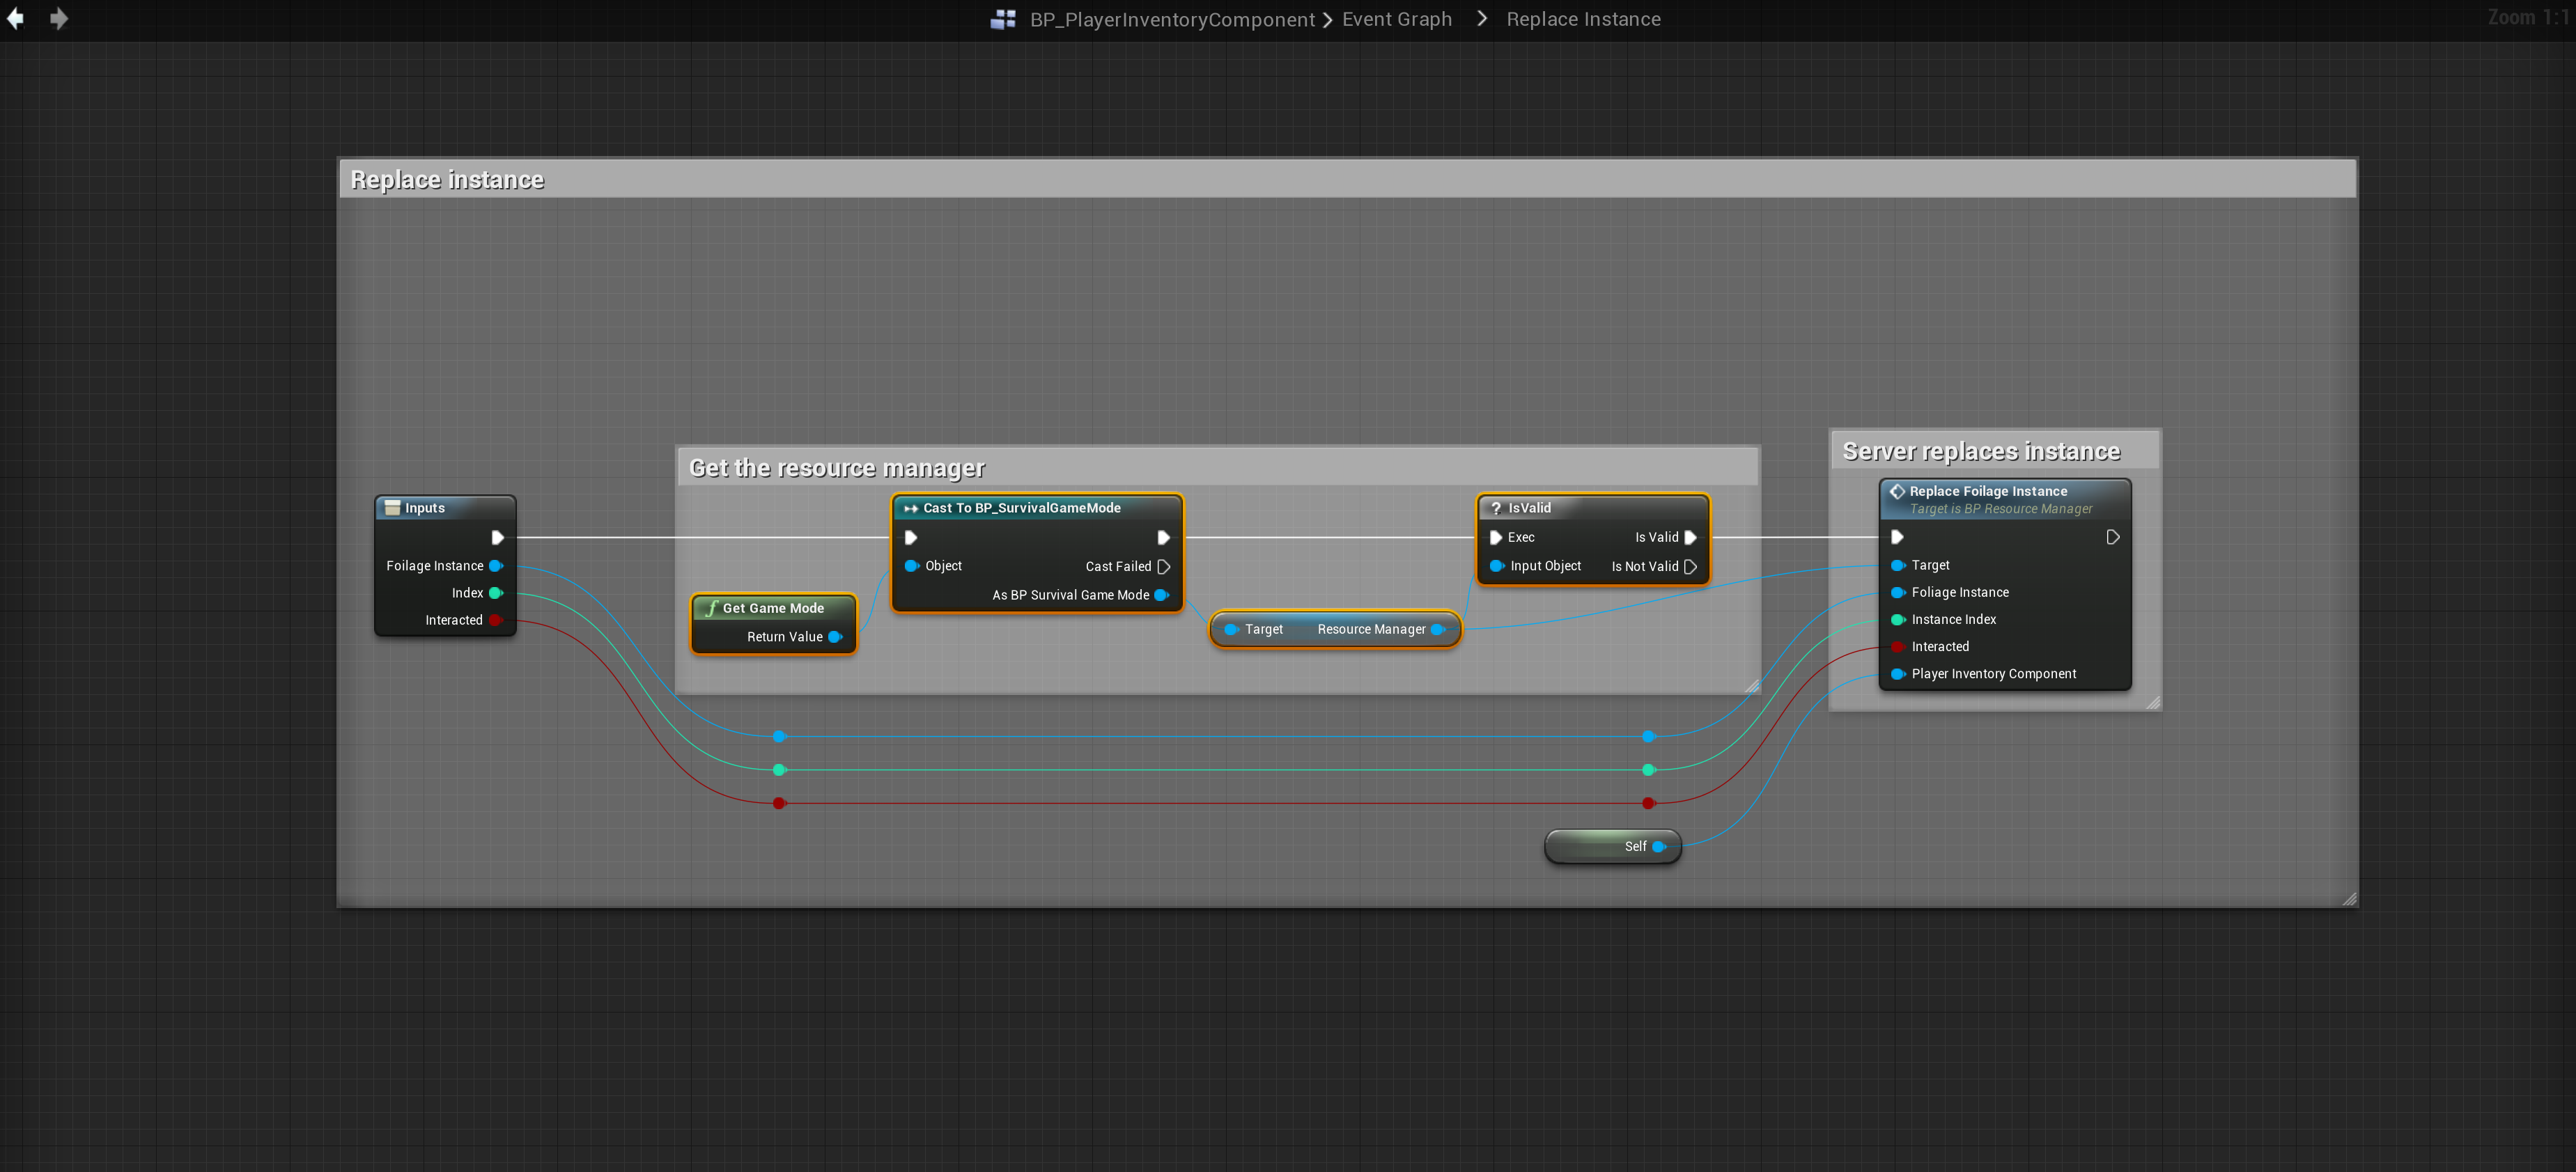This screenshot has height=1172, width=2576.
Task: Select the Server replaces instance comment title
Action: pyautogui.click(x=1980, y=452)
